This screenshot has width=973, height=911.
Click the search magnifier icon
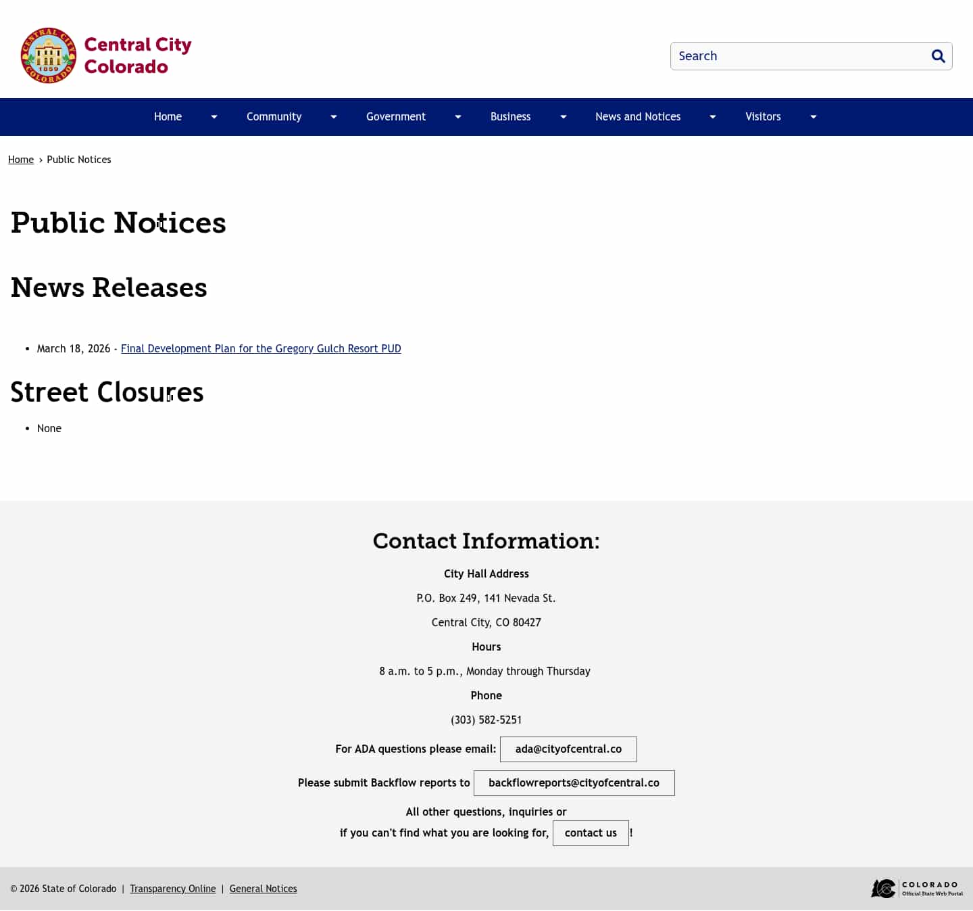pyautogui.click(x=938, y=56)
